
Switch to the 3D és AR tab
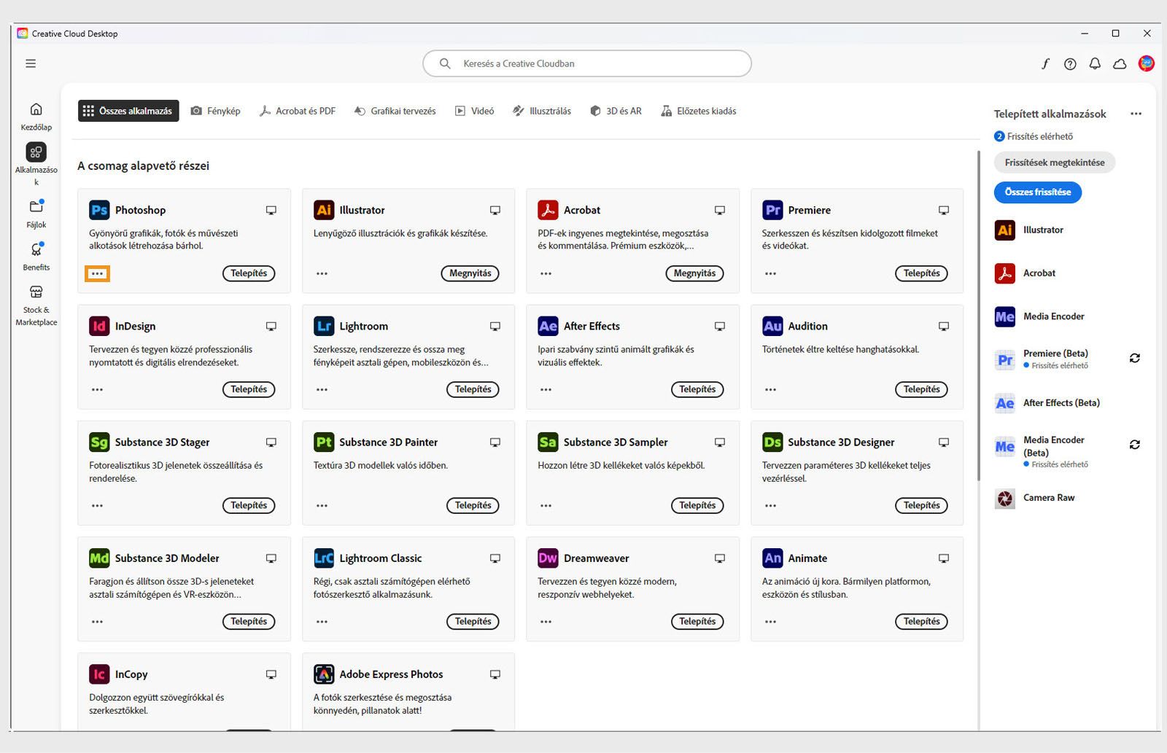[x=616, y=111]
